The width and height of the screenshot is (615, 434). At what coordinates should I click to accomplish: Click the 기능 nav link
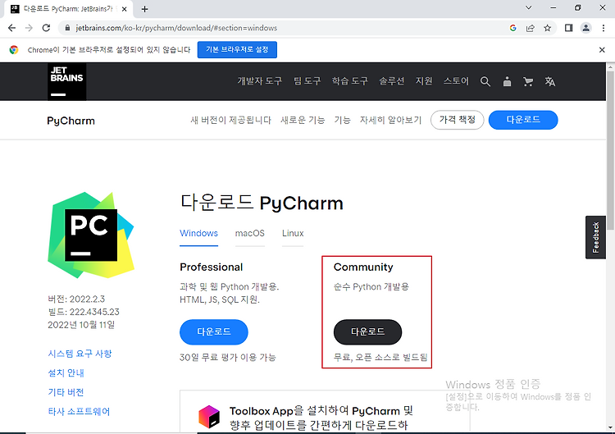343,120
